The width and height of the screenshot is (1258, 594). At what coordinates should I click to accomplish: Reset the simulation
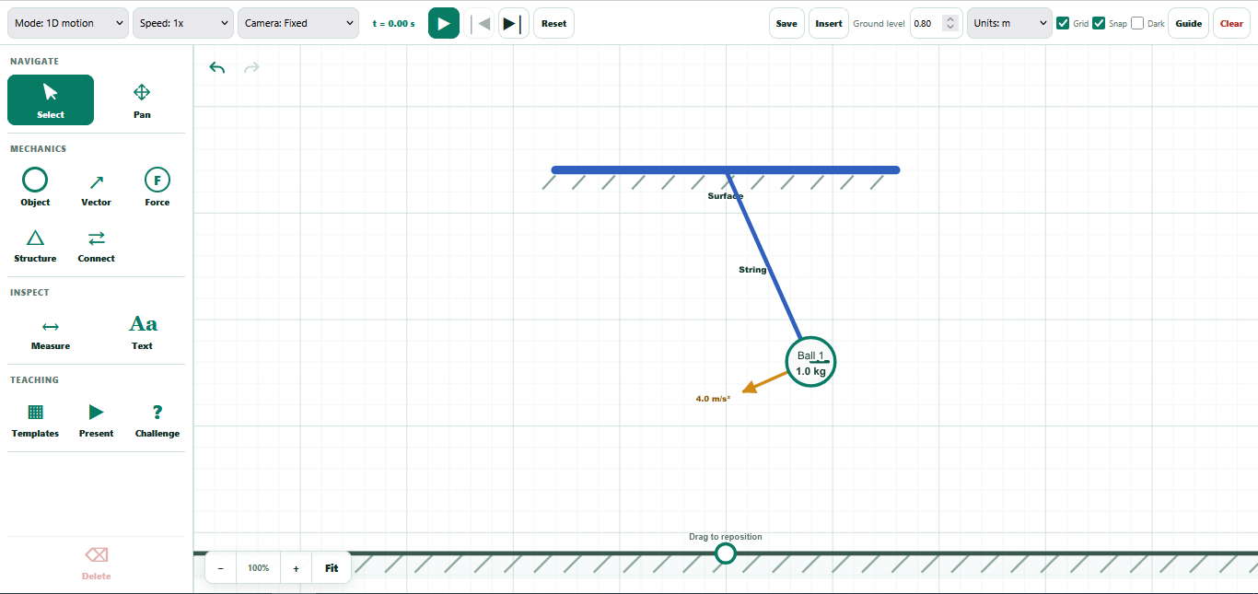click(553, 23)
